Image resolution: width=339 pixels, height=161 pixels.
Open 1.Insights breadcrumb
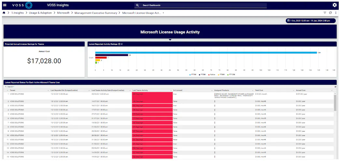click(x=18, y=13)
